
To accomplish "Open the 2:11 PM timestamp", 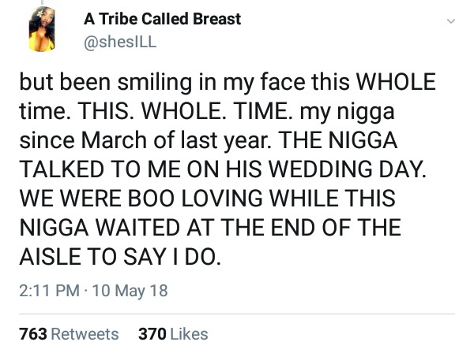I will point(49,290).
